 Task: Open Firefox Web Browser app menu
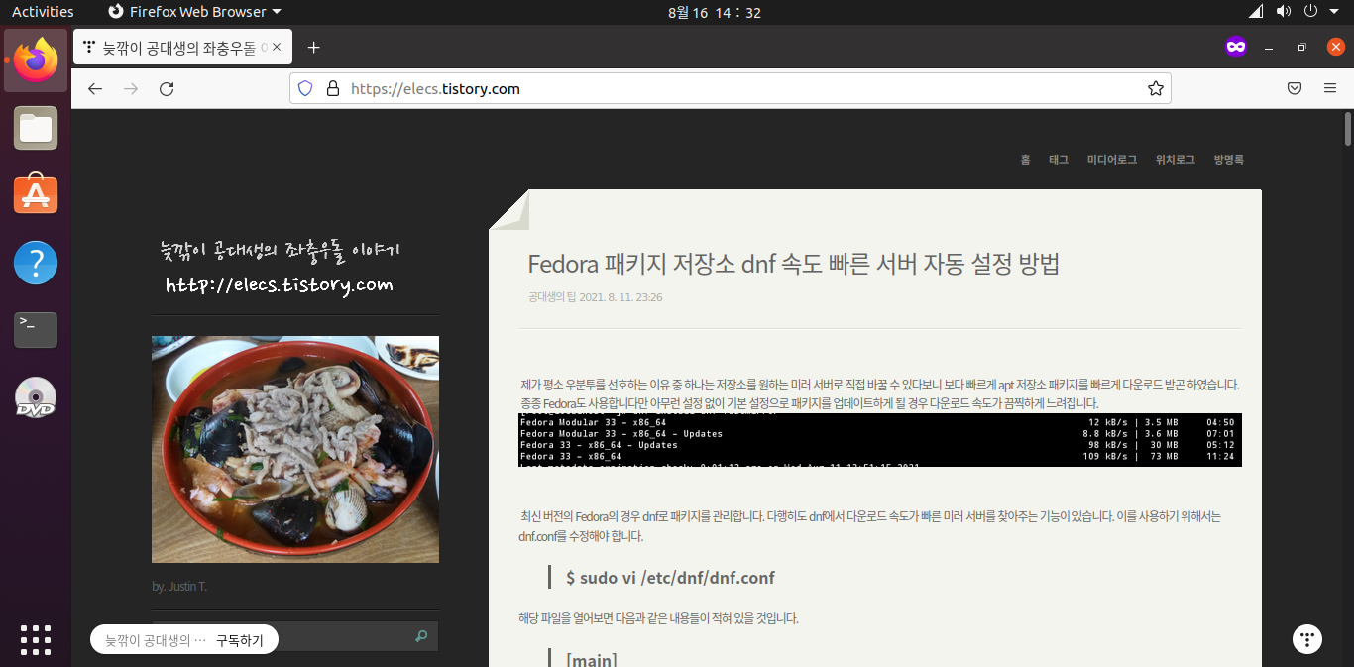click(193, 12)
